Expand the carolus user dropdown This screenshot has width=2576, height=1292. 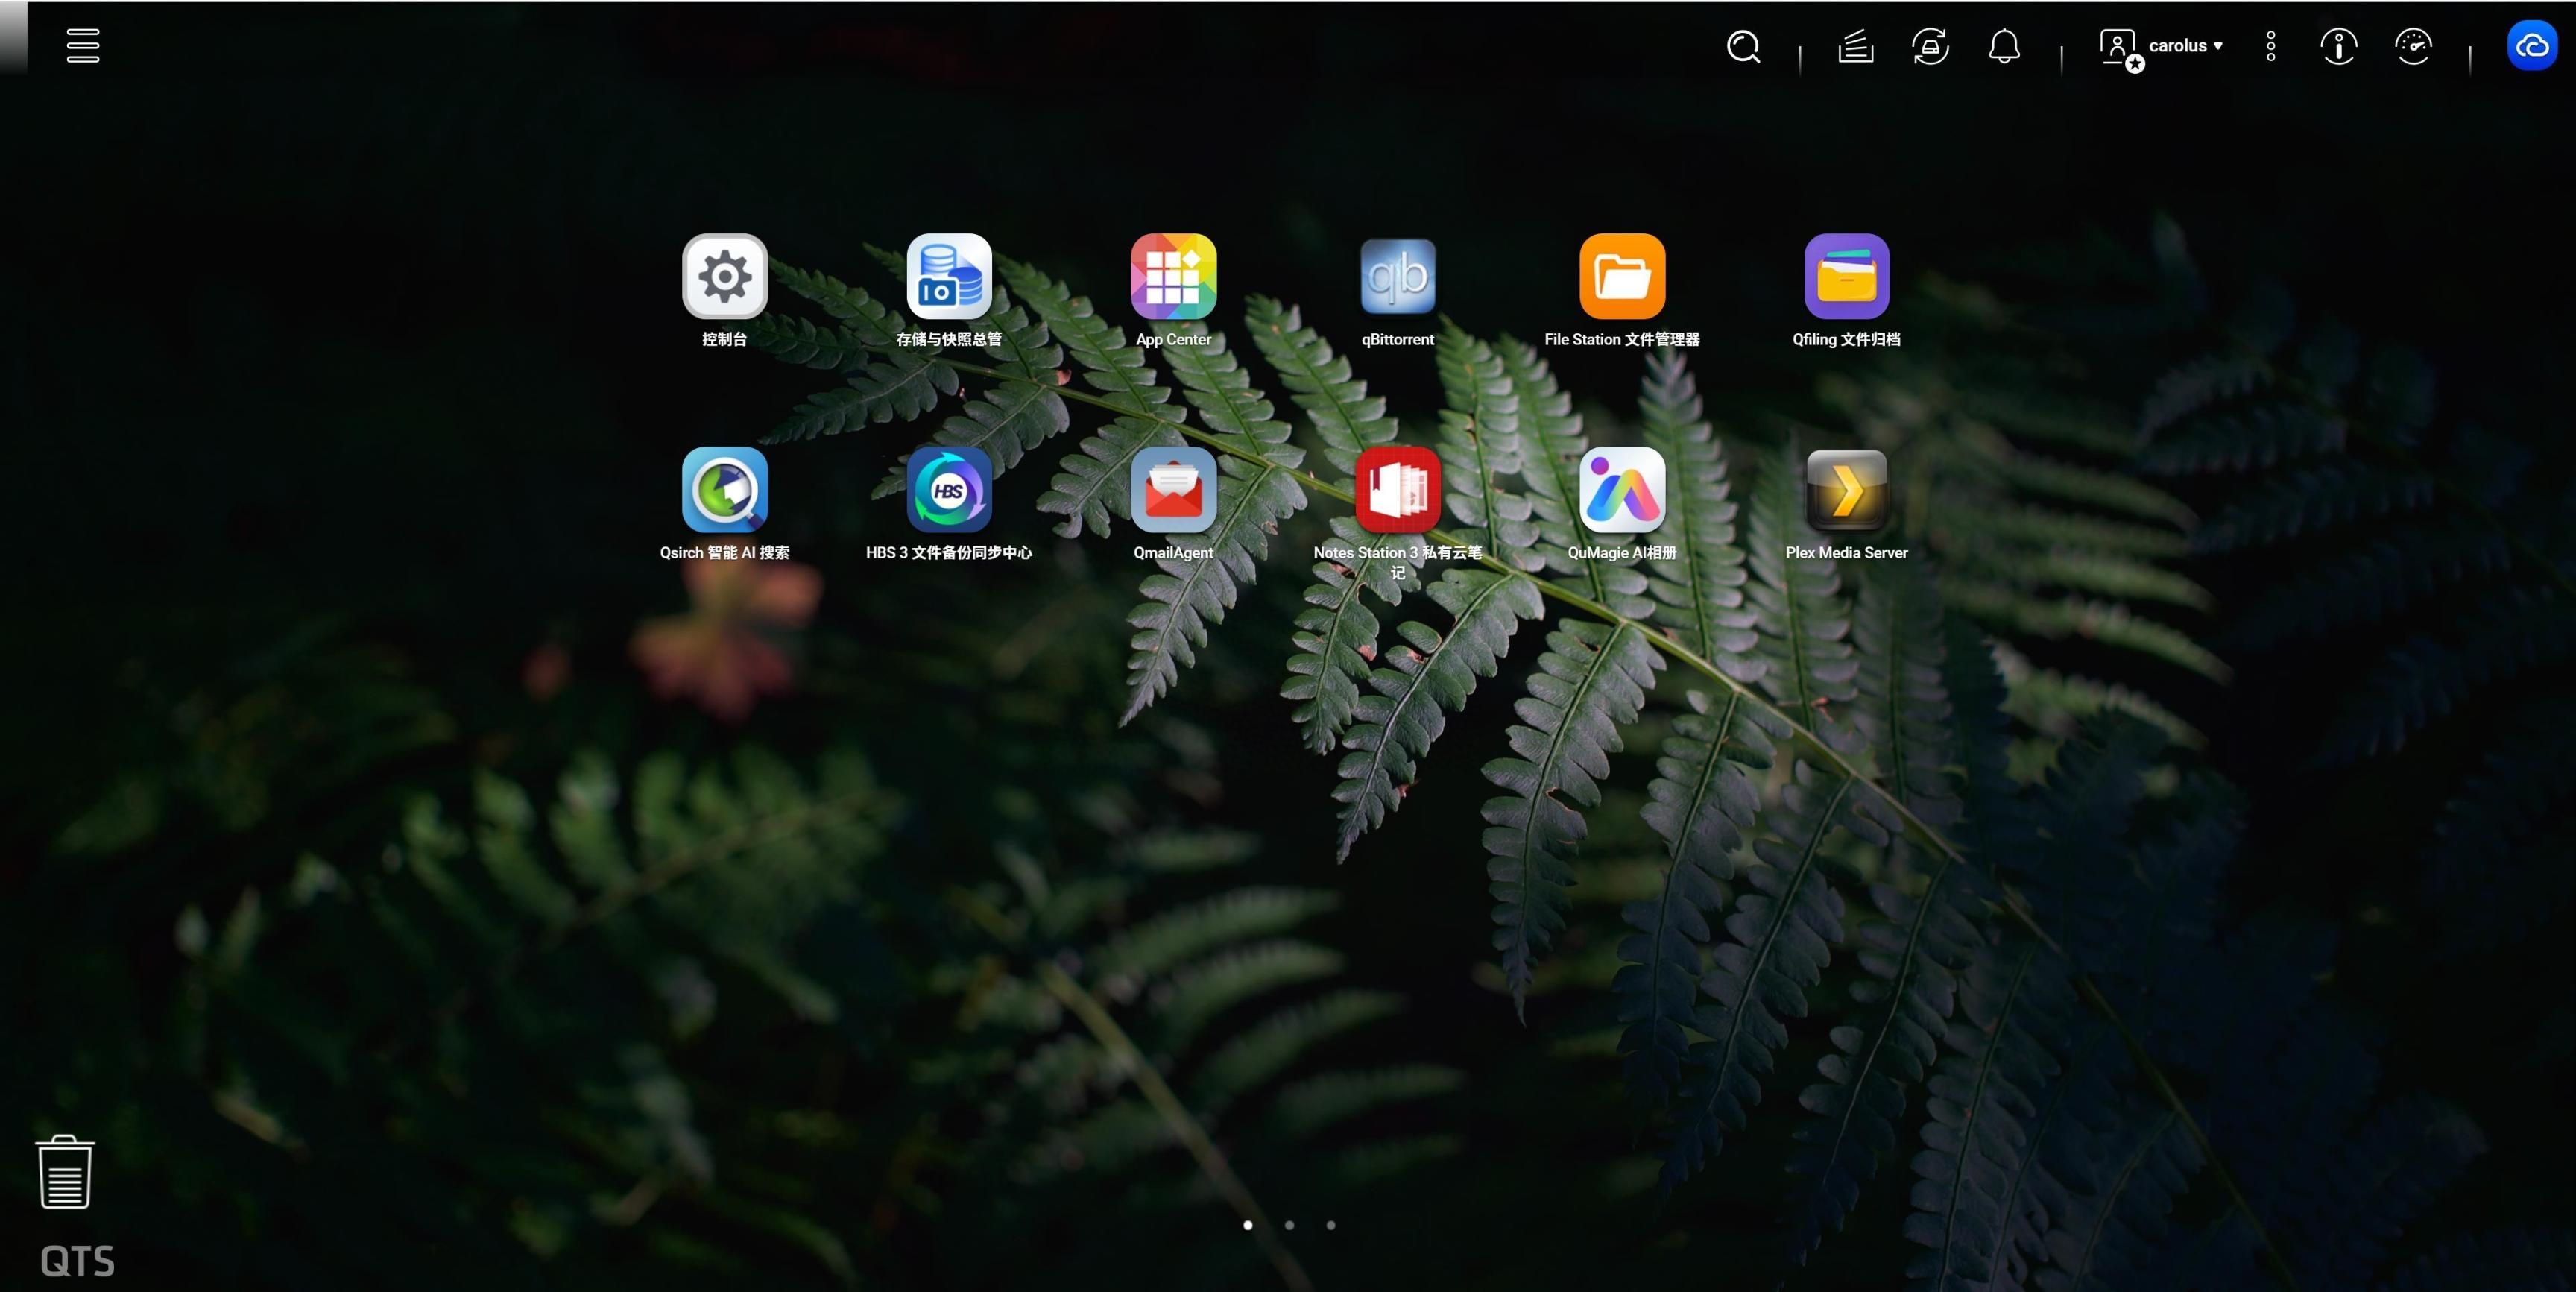point(2184,46)
